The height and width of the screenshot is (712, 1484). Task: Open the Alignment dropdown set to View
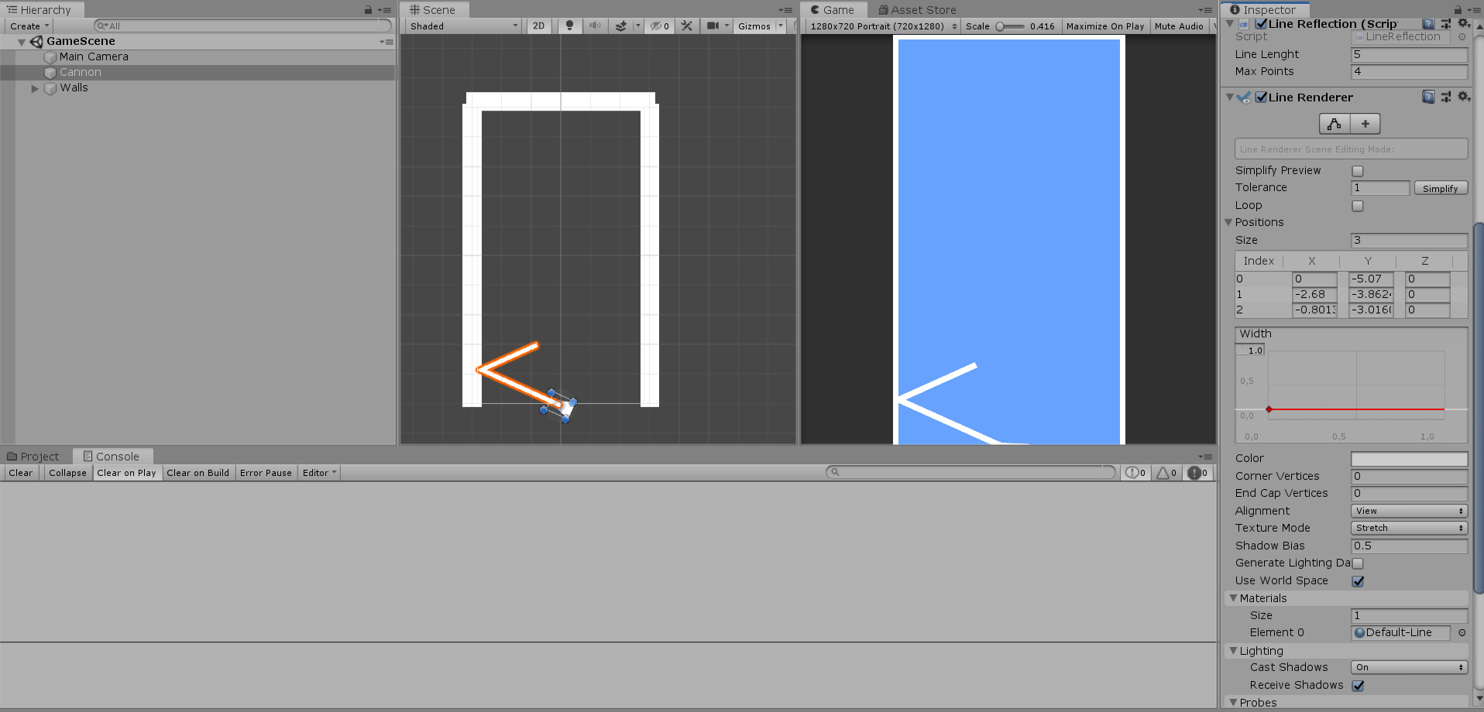tap(1408, 511)
